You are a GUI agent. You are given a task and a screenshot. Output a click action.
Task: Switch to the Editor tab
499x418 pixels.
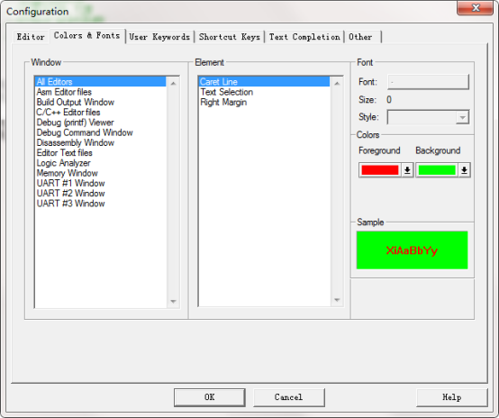coord(31,37)
